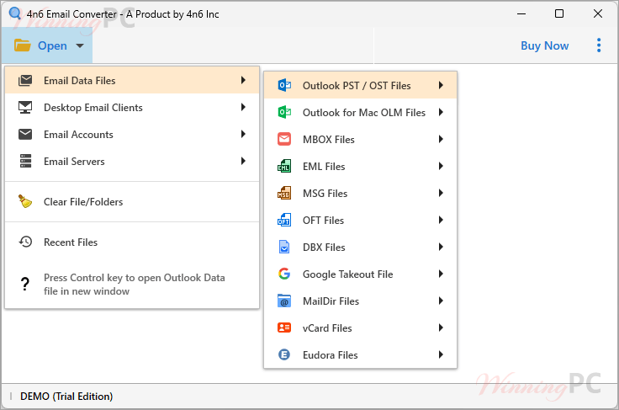The width and height of the screenshot is (619, 410).
Task: Expand the Eudora Files submenu arrow
Action: 441,354
